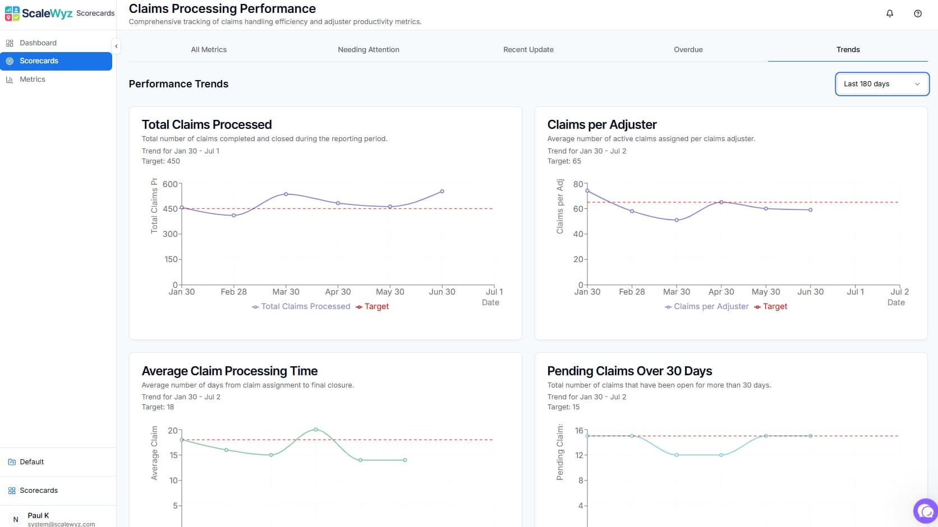Open the chat widget bubble

point(925,511)
